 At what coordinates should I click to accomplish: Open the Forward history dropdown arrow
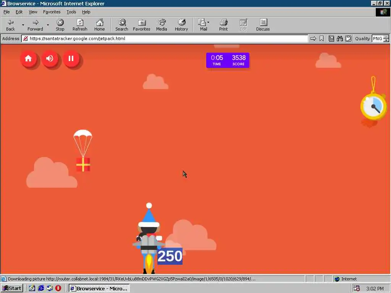click(x=48, y=25)
